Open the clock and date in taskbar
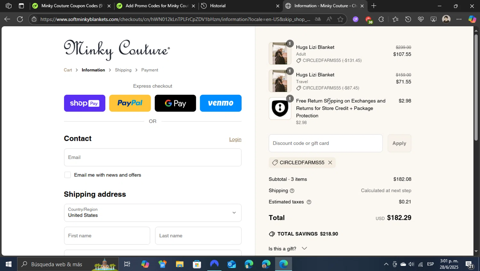Screen dimensions: 480x271 point(449,264)
